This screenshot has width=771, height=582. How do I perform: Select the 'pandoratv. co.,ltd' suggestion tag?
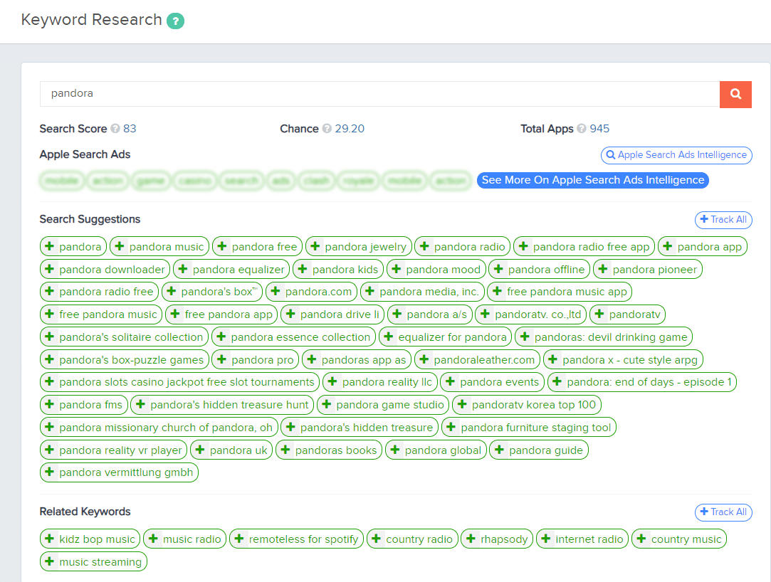pyautogui.click(x=531, y=314)
